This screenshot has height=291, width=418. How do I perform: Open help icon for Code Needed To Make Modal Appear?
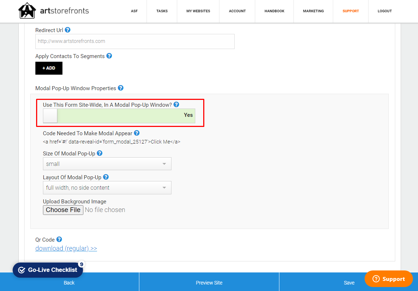137,133
